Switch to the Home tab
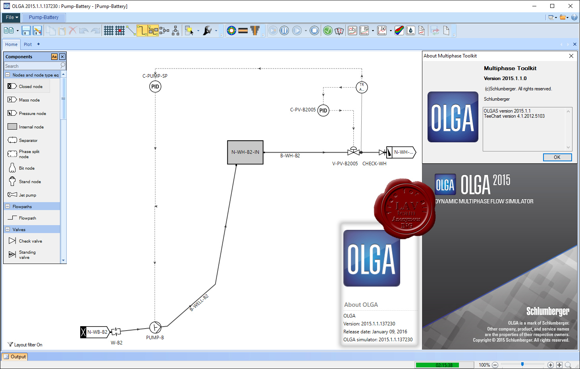This screenshot has width=580, height=369. coord(11,44)
